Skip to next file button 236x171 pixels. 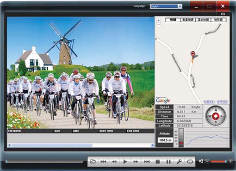[x=147, y=162]
